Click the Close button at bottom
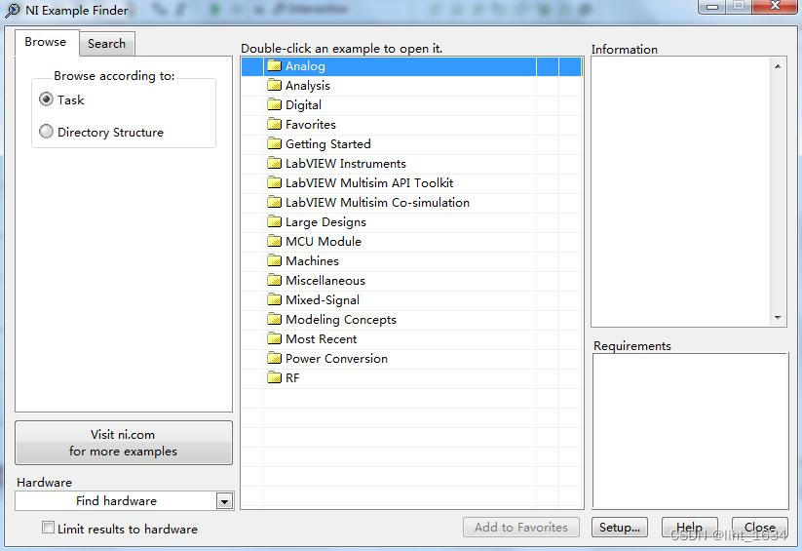The width and height of the screenshot is (802, 551). [759, 528]
